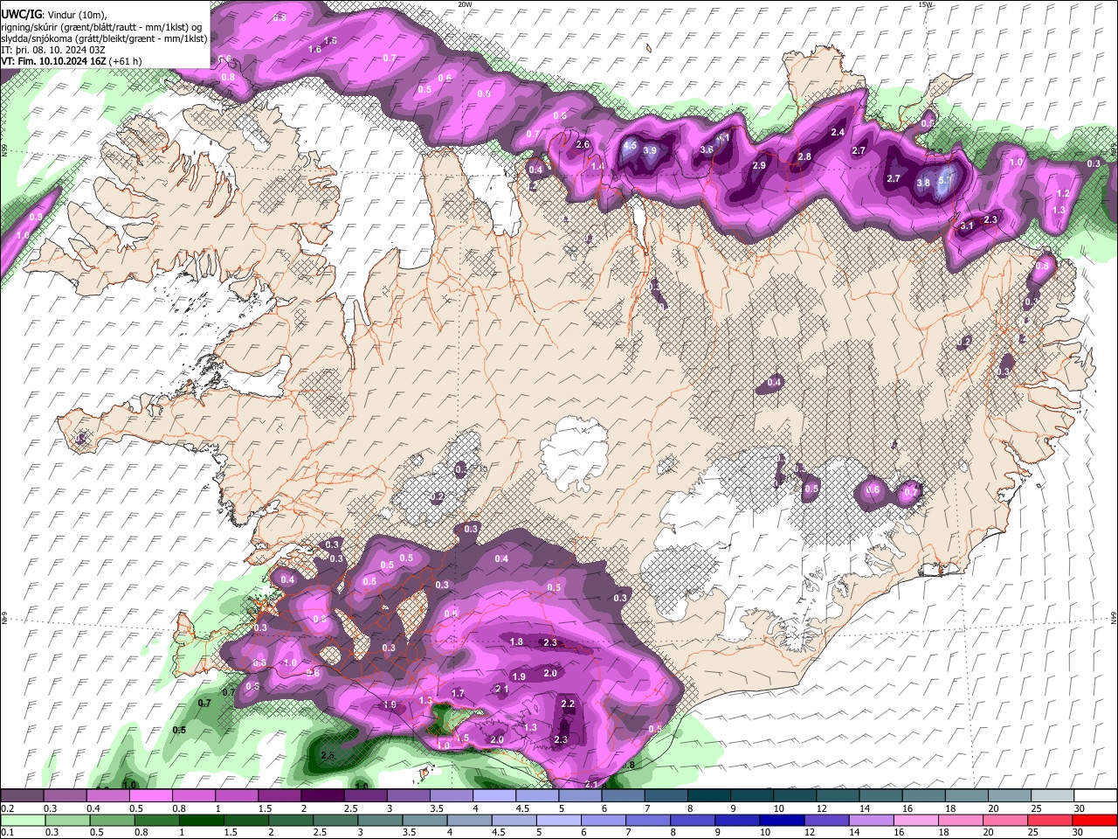Pick the violet swatch labeled 12 in lower legend
Image resolution: width=1118 pixels, height=839 pixels.
click(x=826, y=820)
